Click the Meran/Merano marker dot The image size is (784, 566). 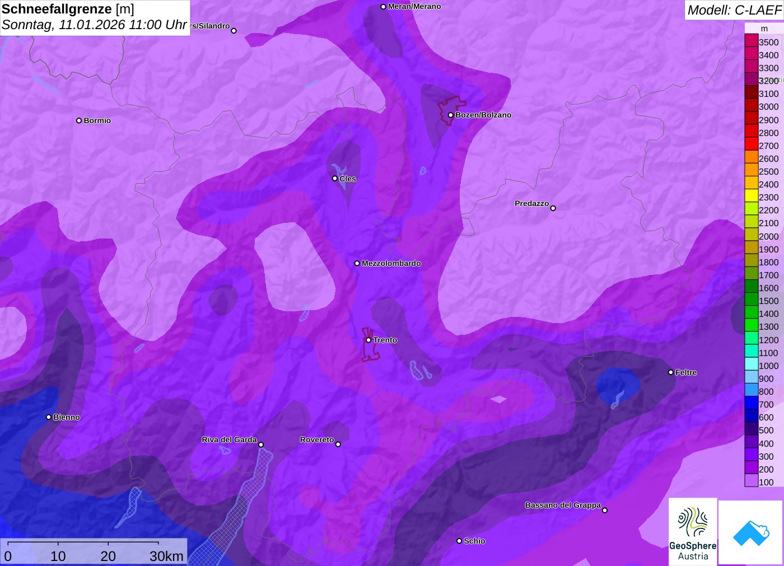[x=383, y=7]
